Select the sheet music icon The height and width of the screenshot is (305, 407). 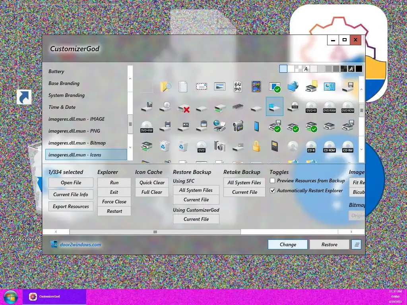point(238,87)
